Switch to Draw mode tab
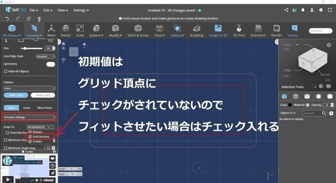This screenshot has height=183, width=336. 11,108
